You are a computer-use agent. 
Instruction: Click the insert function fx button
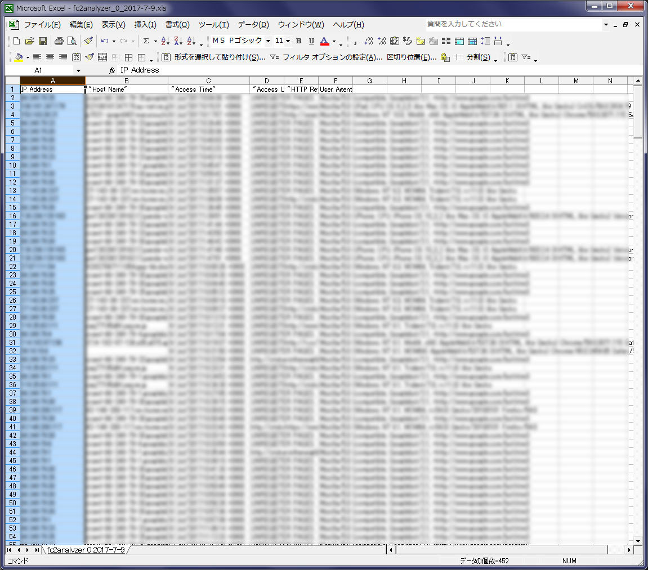112,71
